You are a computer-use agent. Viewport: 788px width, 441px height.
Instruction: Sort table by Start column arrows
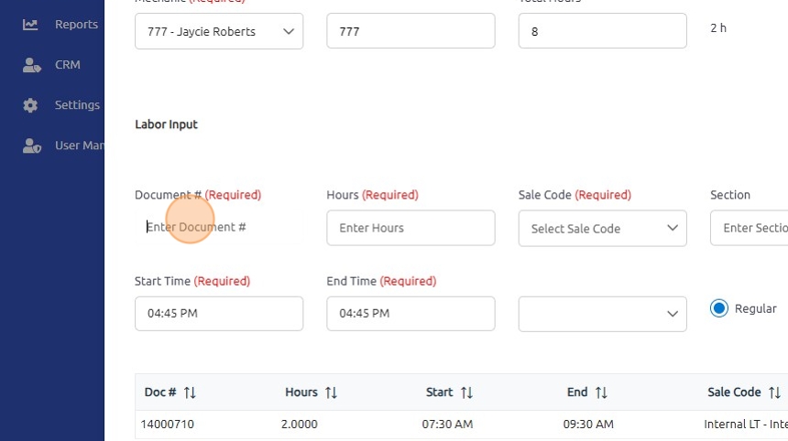[466, 393]
